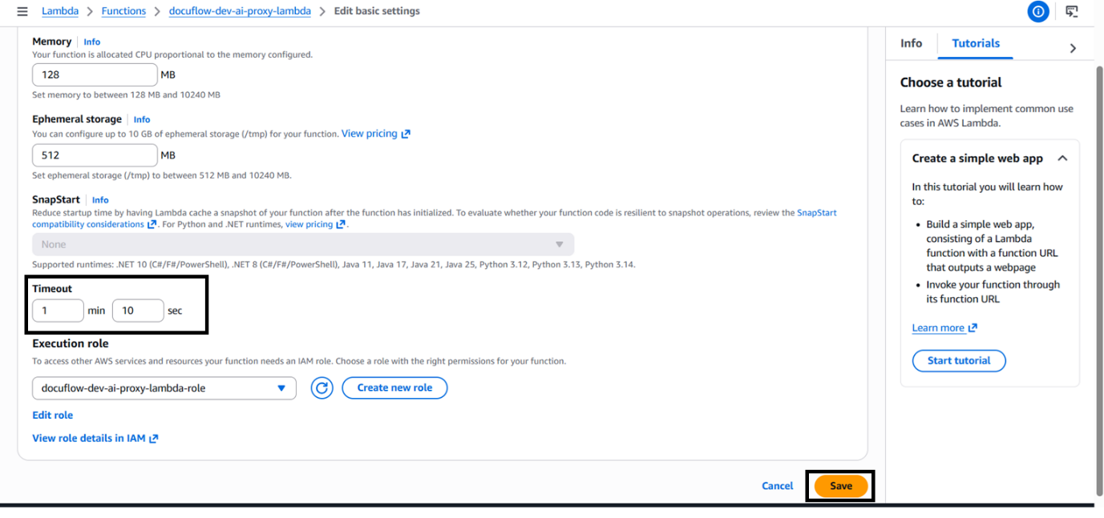
Task: Open View role details in IAM
Action: click(x=88, y=439)
